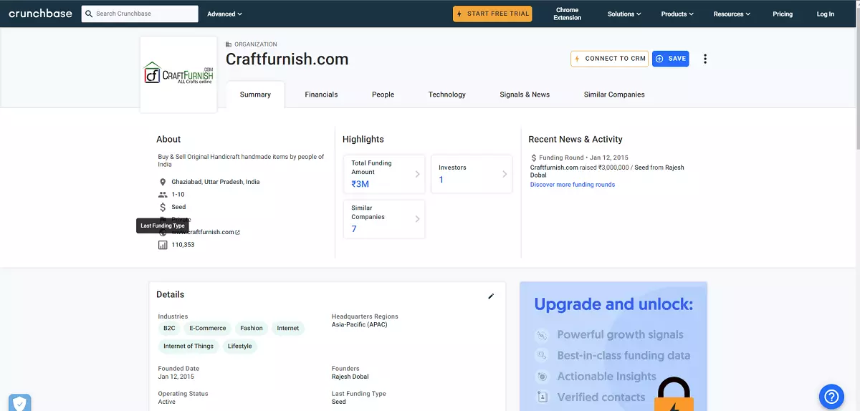
Task: Expand the Products menu
Action: point(677,14)
